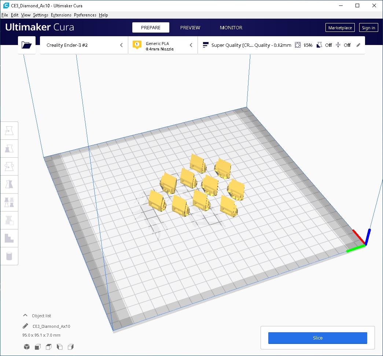This screenshot has height=356, width=383.
Task: Switch to top view using cube icon
Action: click(49, 346)
